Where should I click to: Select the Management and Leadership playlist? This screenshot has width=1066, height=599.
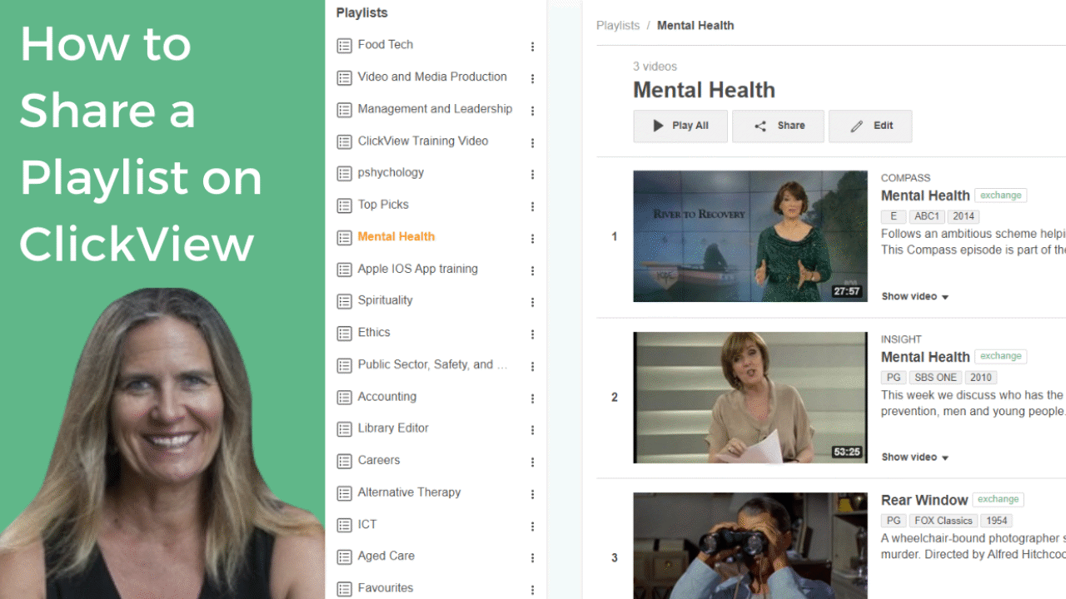[x=435, y=108]
